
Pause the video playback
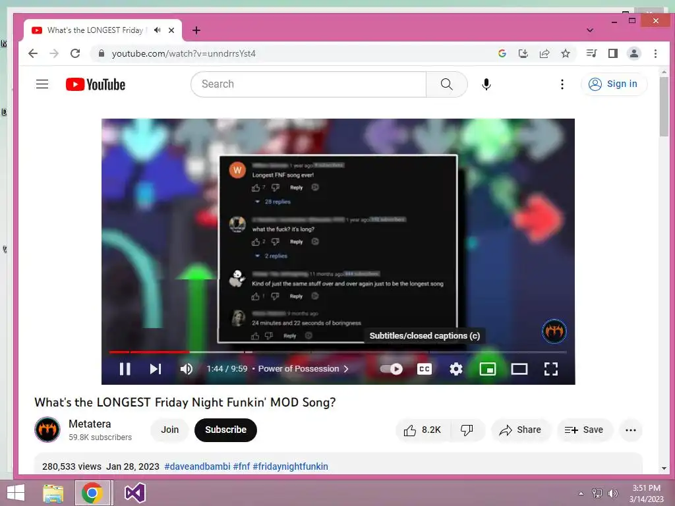click(125, 369)
